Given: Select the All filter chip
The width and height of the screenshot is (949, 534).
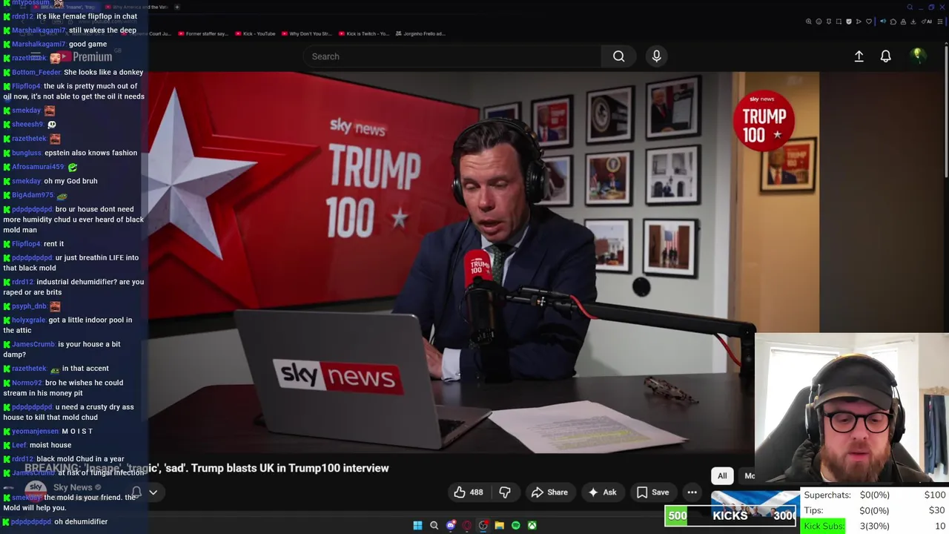Looking at the screenshot, I should click(722, 476).
